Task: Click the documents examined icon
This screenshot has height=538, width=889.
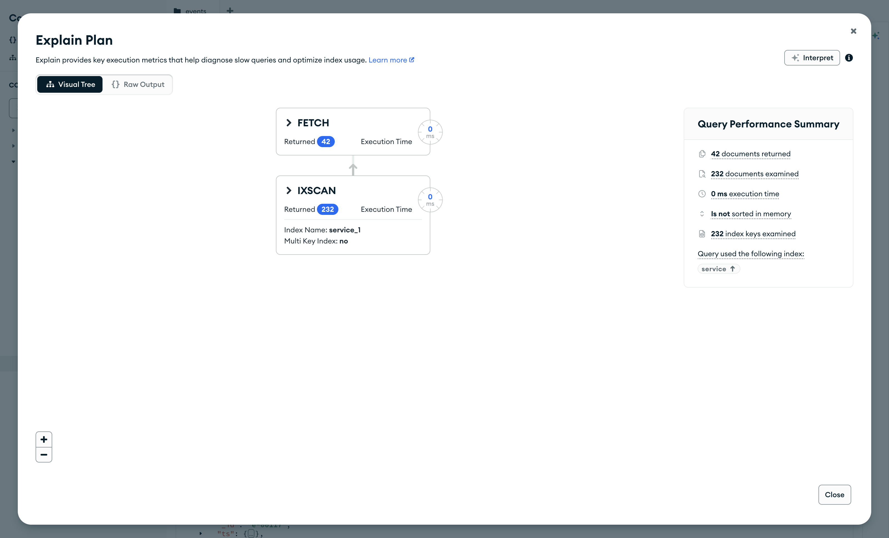Action: pos(702,174)
